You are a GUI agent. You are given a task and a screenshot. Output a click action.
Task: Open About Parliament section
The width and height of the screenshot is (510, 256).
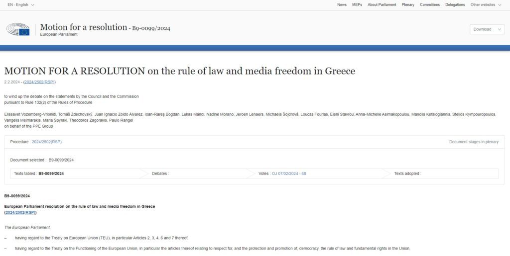(382, 4)
